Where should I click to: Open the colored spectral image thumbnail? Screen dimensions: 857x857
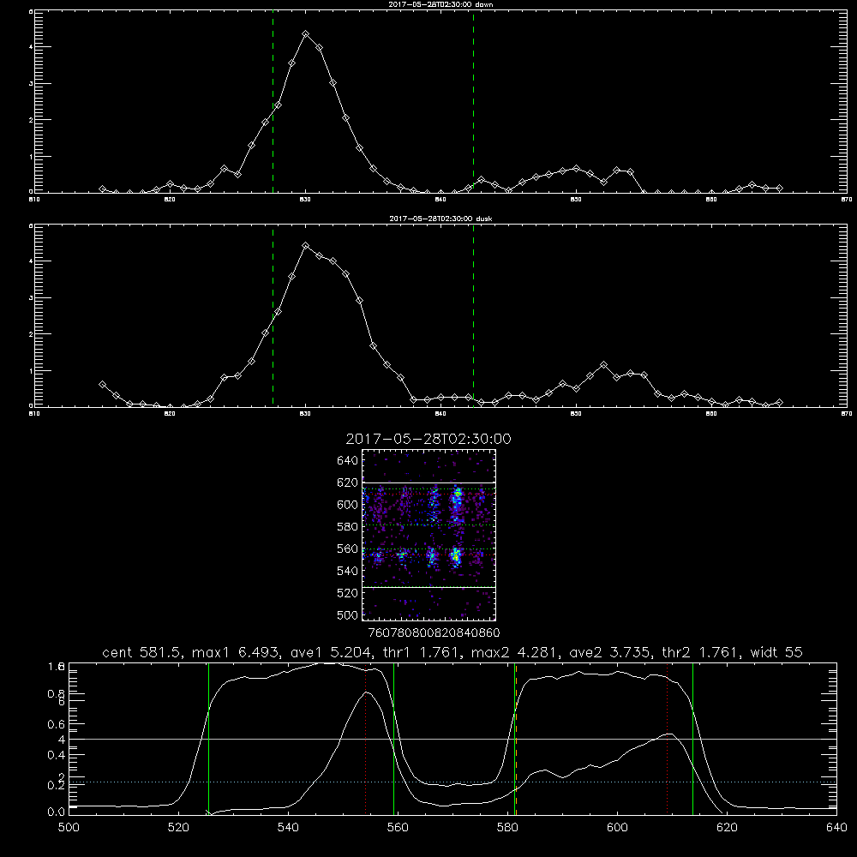428,535
